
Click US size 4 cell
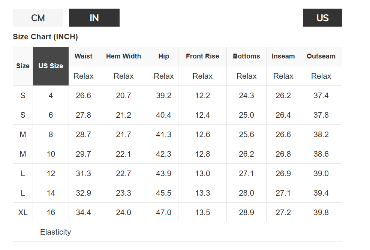click(51, 96)
